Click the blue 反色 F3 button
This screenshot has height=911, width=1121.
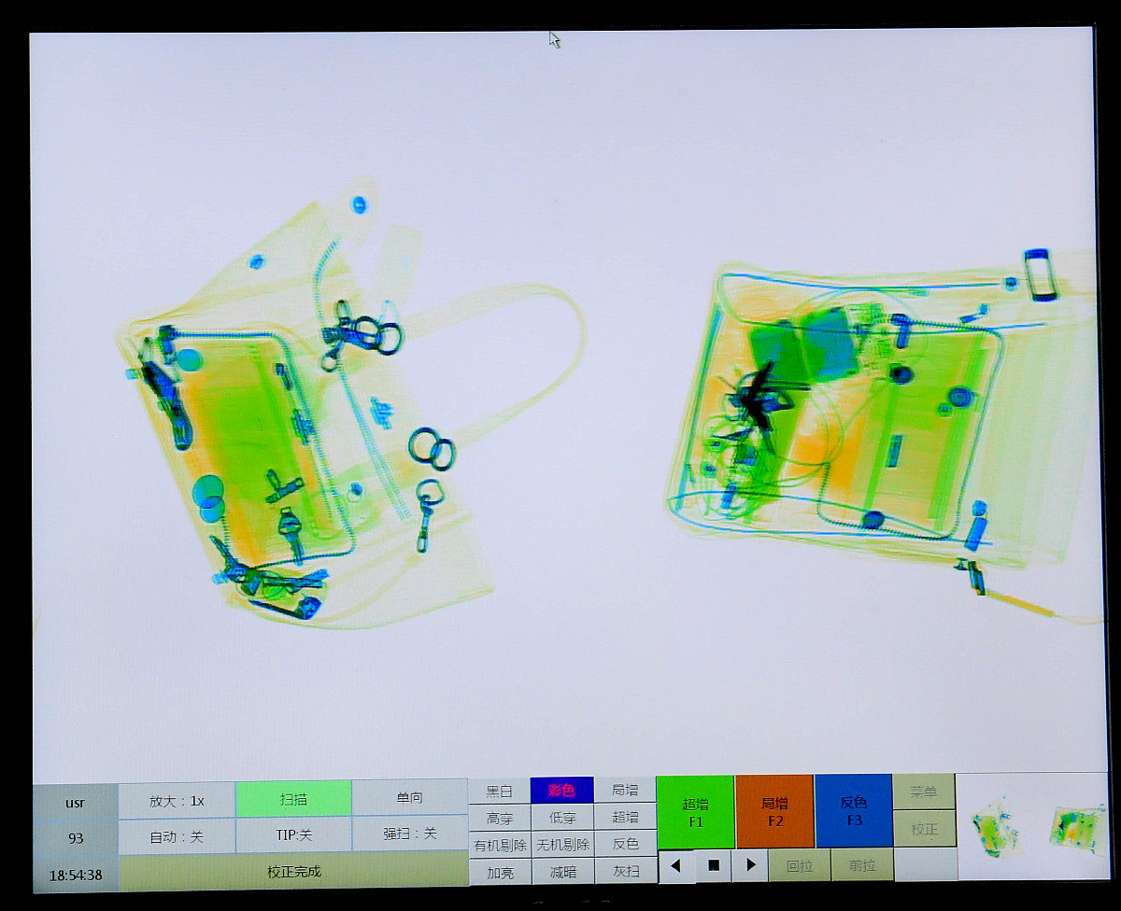point(854,810)
